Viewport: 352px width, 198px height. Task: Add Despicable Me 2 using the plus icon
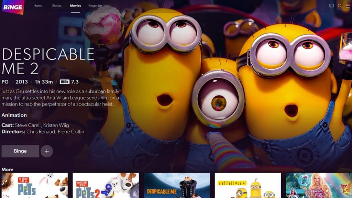(47, 151)
